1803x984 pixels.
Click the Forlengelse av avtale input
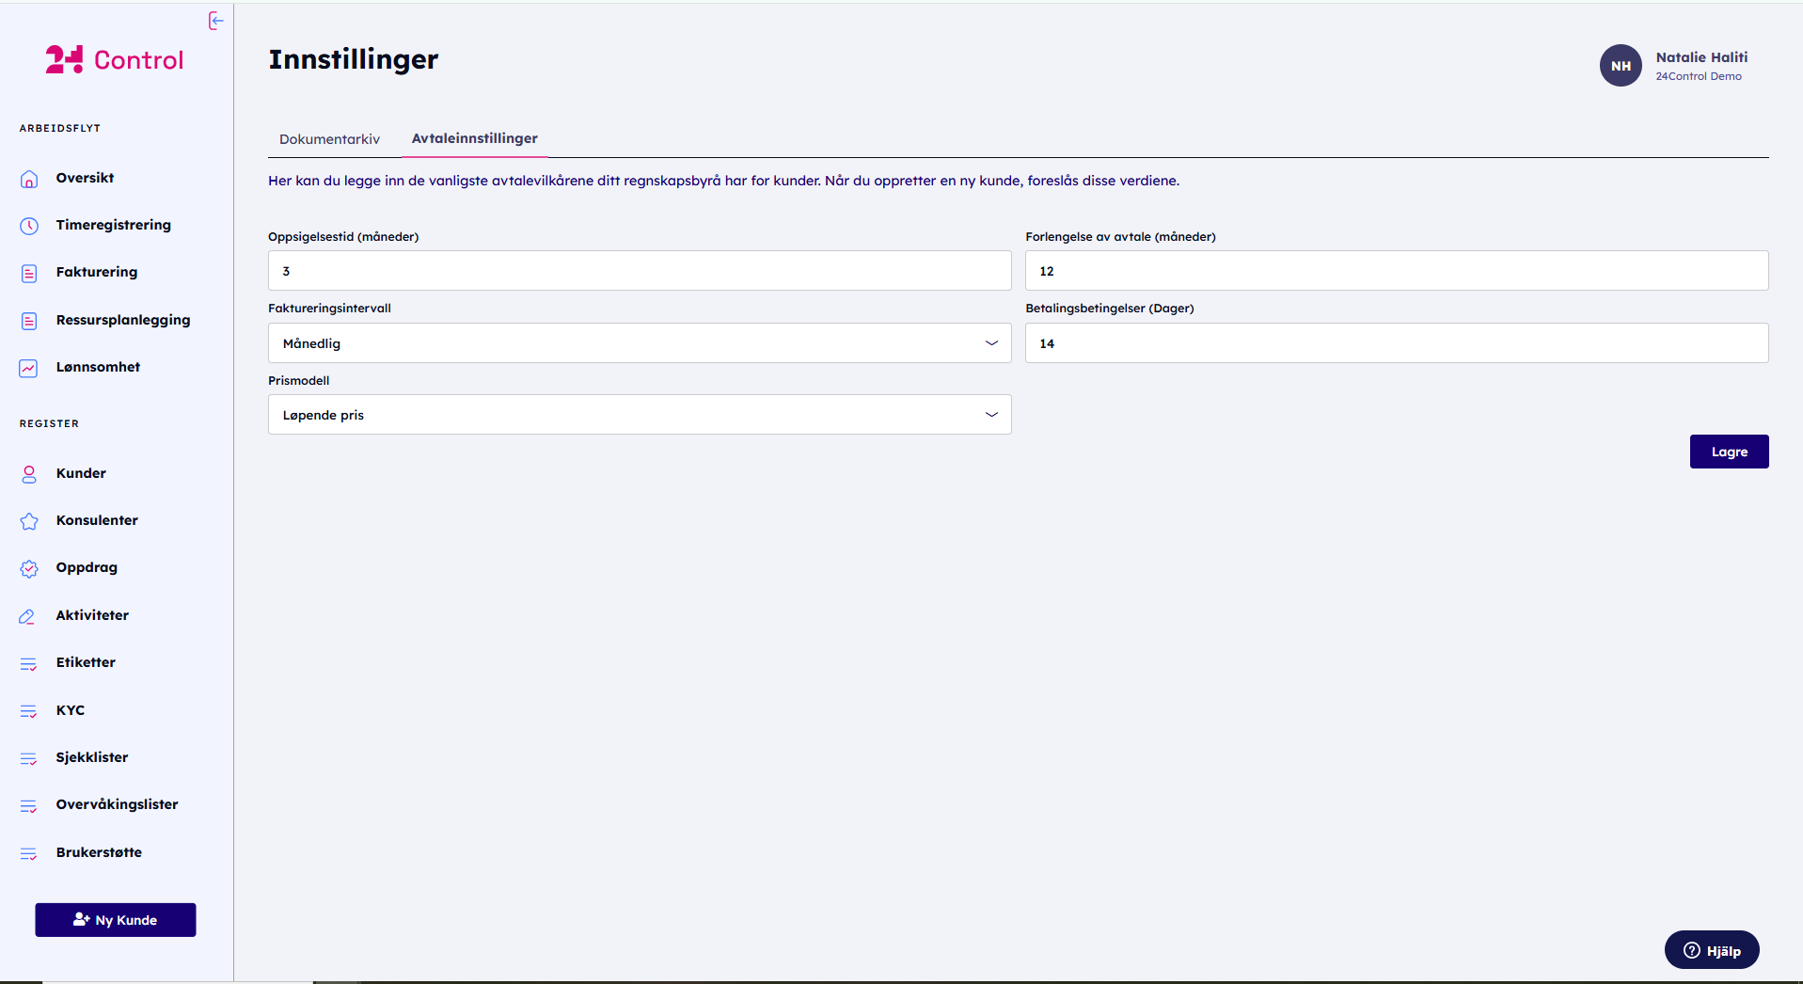tap(1397, 271)
